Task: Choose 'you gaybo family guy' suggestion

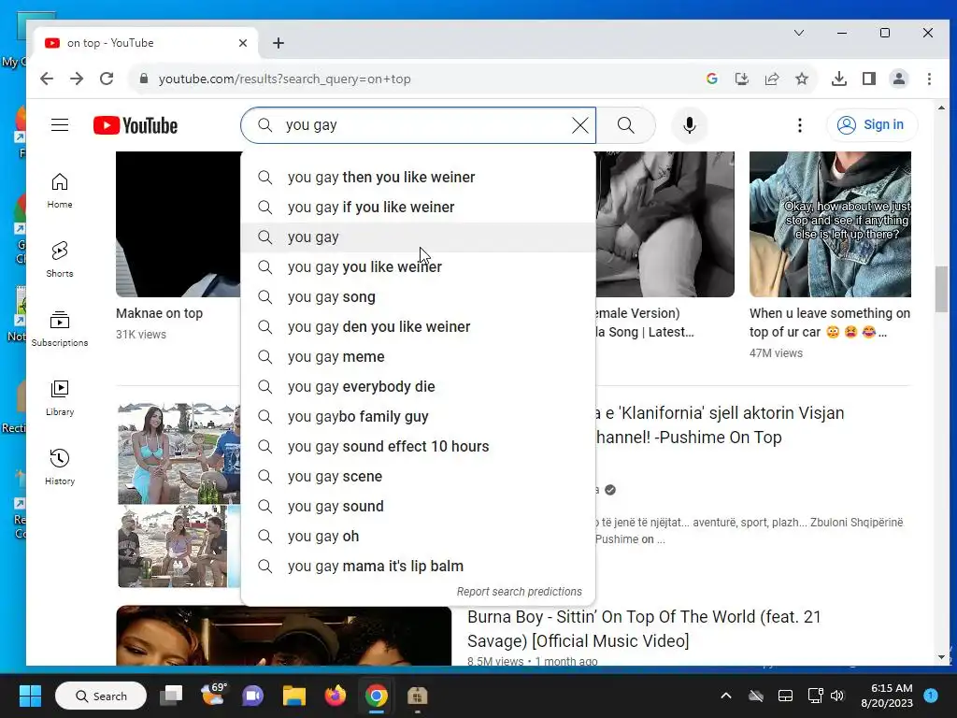Action: click(418, 416)
